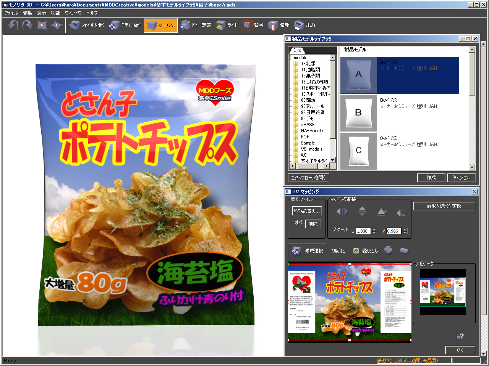Click the flat block minus icon
The image size is (489, 366).
pos(404,250)
